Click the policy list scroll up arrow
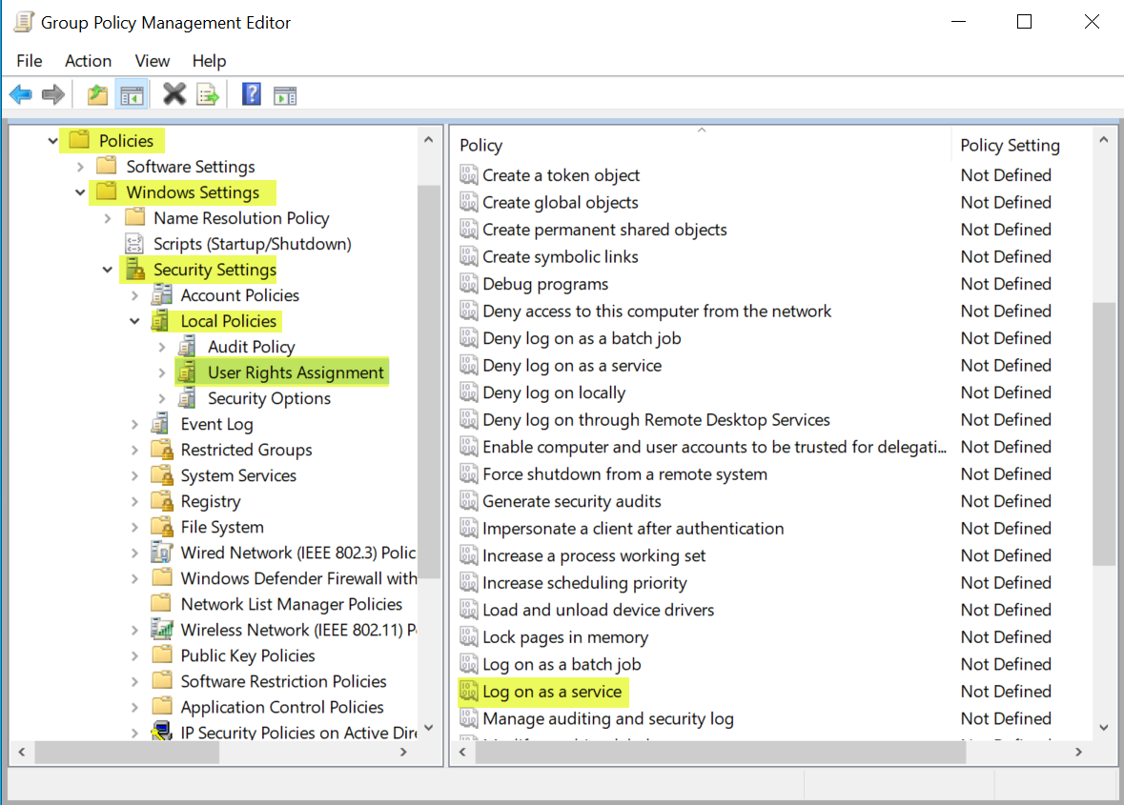 [x=1104, y=140]
